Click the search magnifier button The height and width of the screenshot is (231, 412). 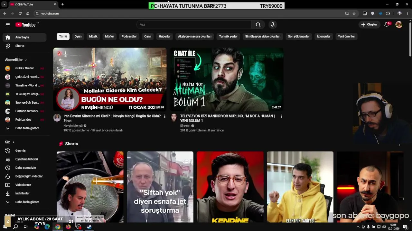click(x=258, y=25)
